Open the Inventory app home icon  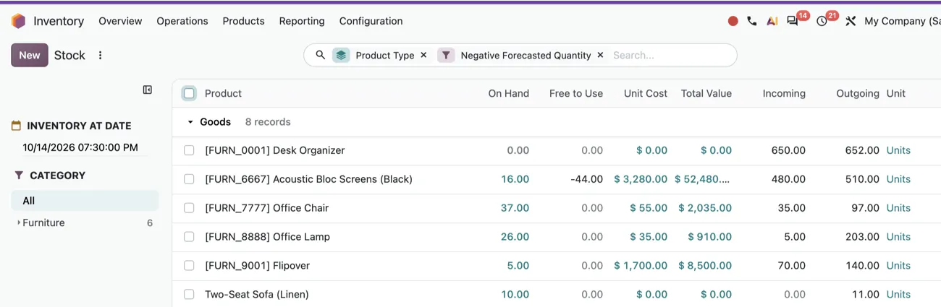pos(18,21)
